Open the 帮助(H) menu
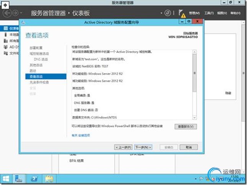Viewport: 247px width, 185px height. point(235,13)
